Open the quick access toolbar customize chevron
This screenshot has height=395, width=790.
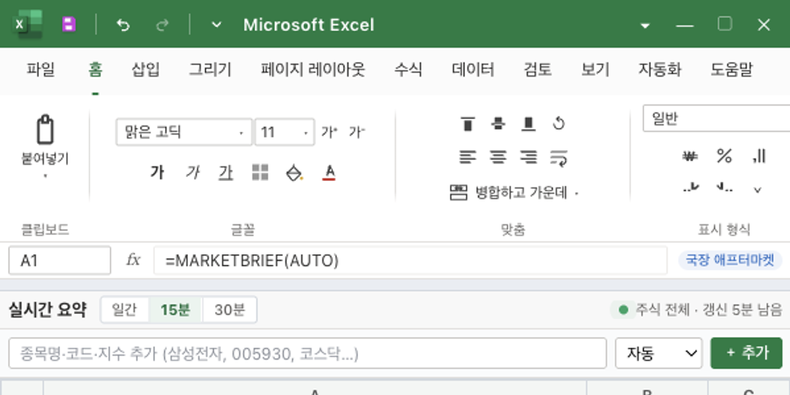click(216, 24)
